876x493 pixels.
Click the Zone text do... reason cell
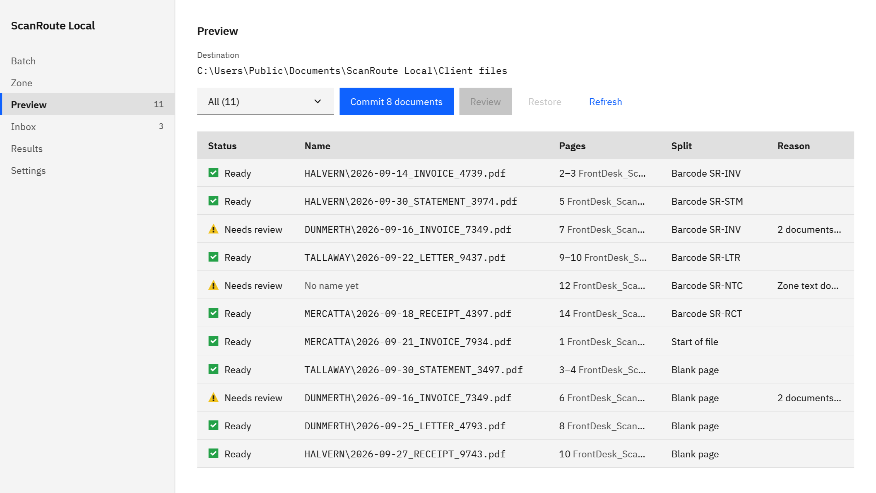808,286
